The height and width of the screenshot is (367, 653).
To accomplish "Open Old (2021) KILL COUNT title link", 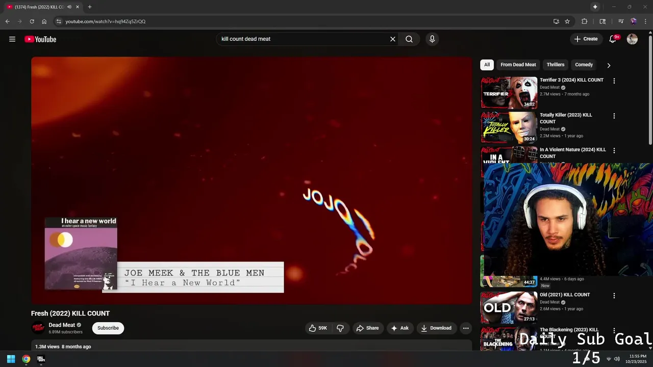I will click(x=565, y=295).
